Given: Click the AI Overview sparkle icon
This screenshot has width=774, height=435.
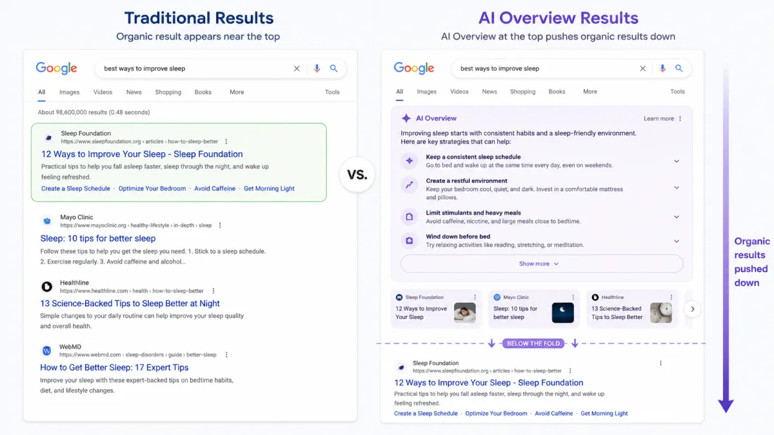Looking at the screenshot, I should coord(406,119).
